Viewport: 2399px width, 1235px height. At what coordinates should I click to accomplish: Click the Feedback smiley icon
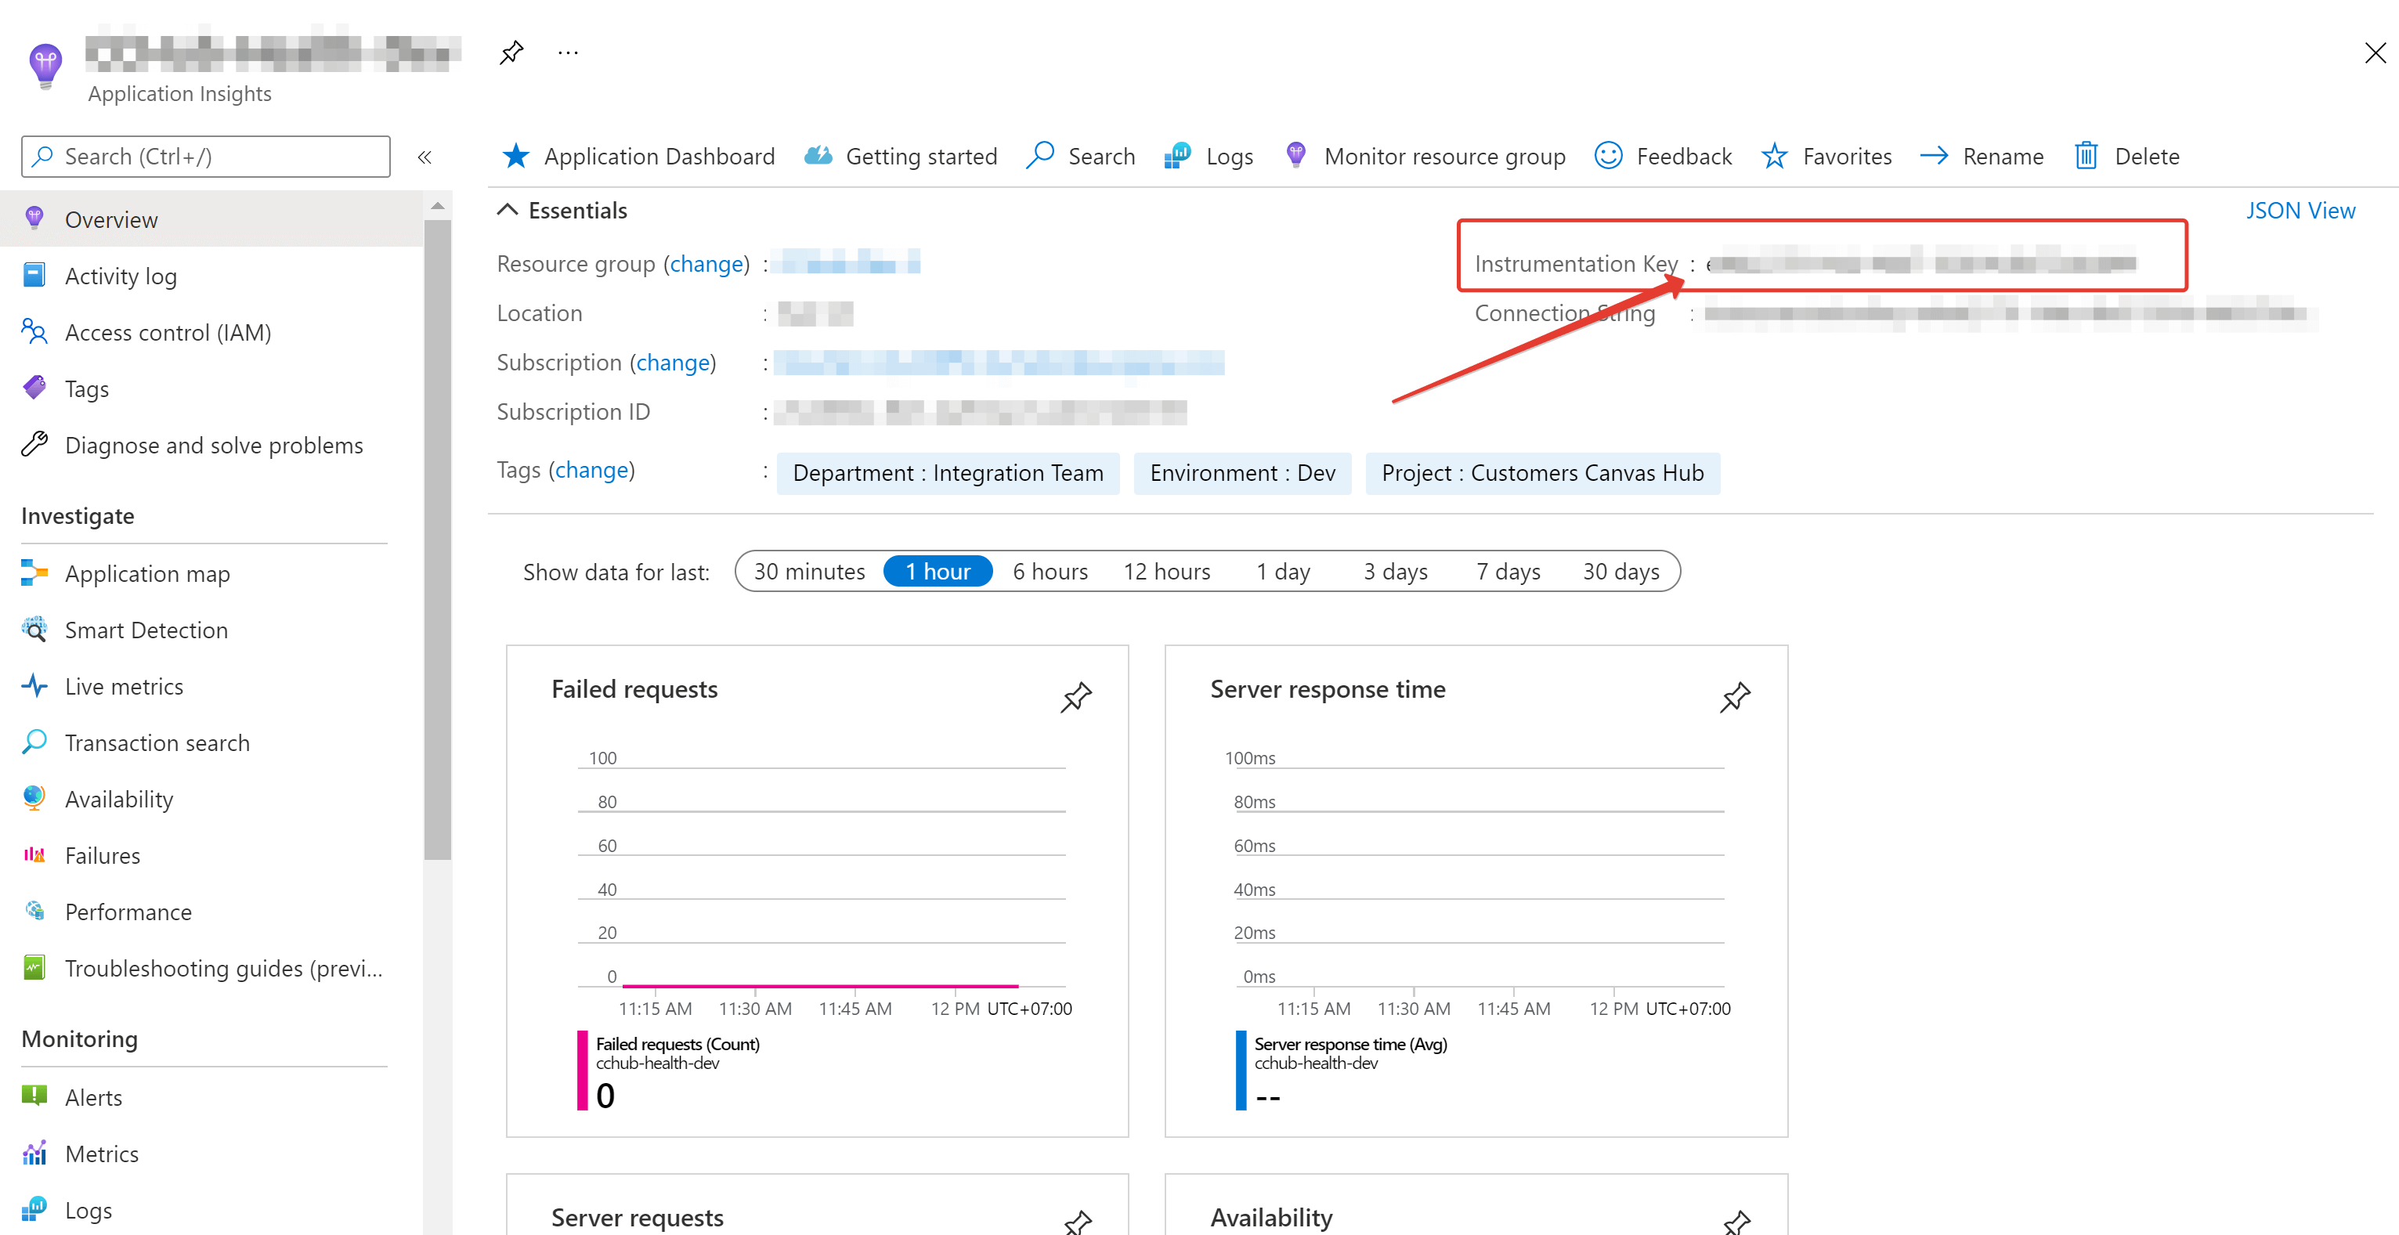(1608, 156)
